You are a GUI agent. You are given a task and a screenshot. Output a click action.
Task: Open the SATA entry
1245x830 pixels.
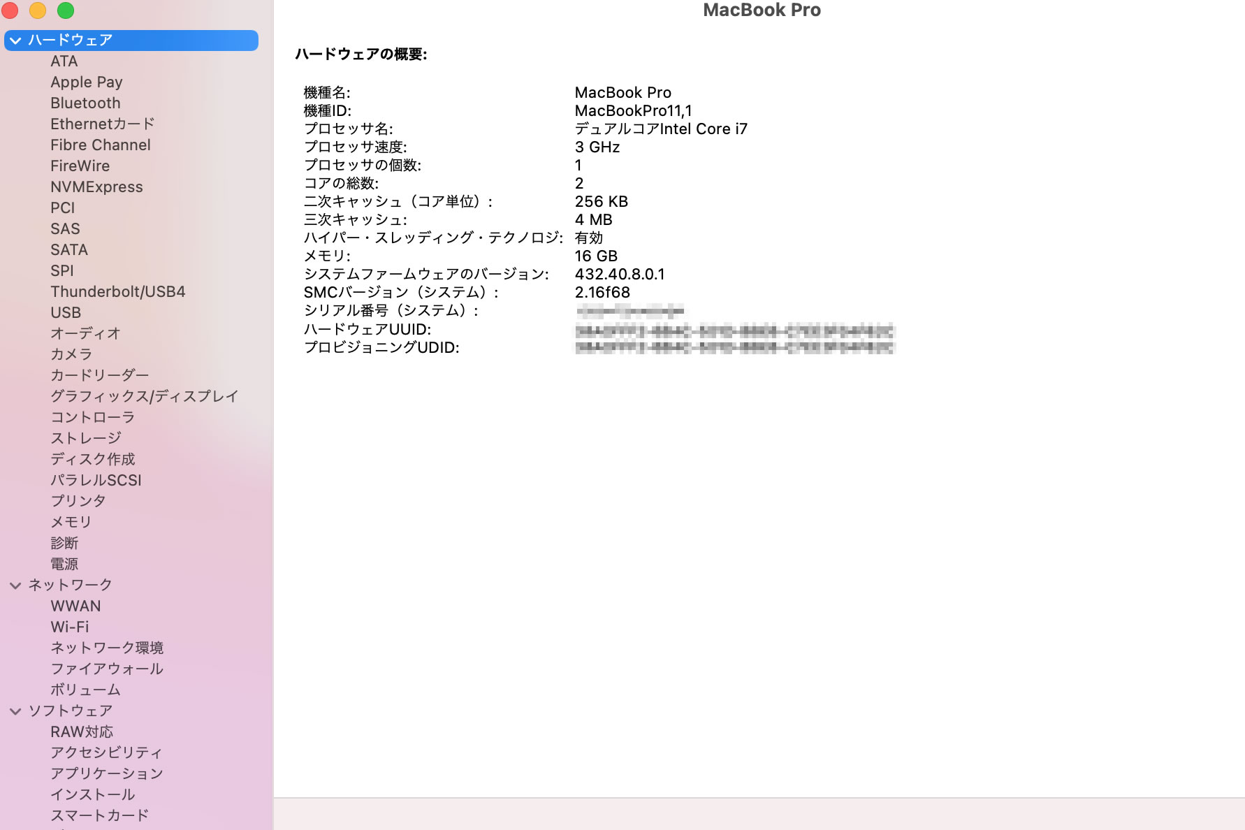pos(69,250)
